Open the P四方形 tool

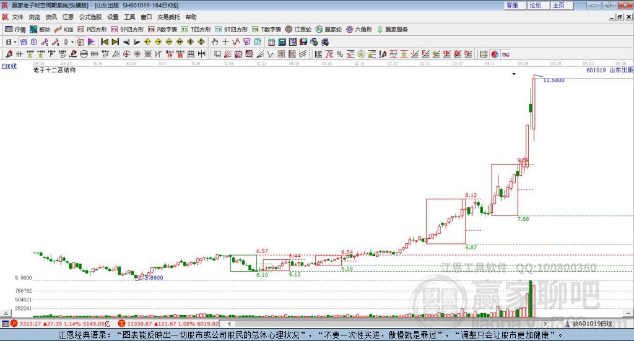click(92, 30)
